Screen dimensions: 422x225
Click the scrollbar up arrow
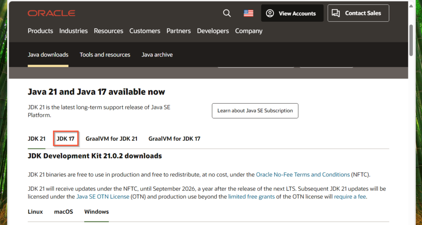(411, 6)
